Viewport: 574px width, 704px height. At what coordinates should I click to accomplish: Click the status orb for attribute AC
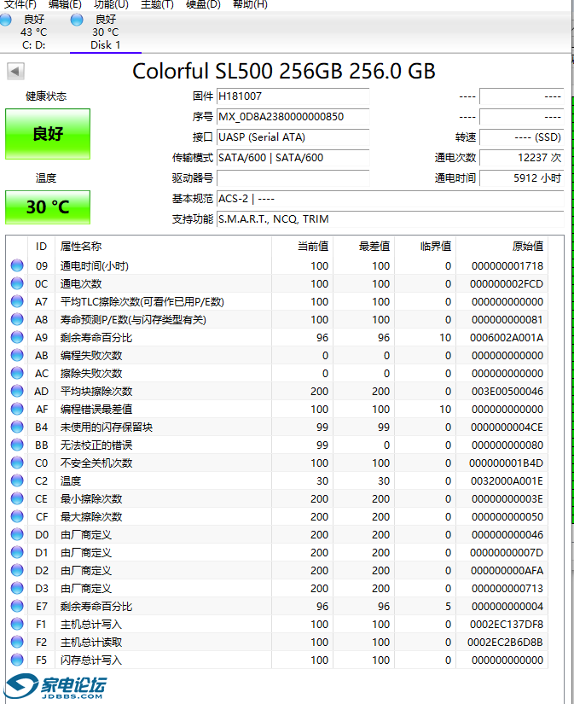pos(17,373)
